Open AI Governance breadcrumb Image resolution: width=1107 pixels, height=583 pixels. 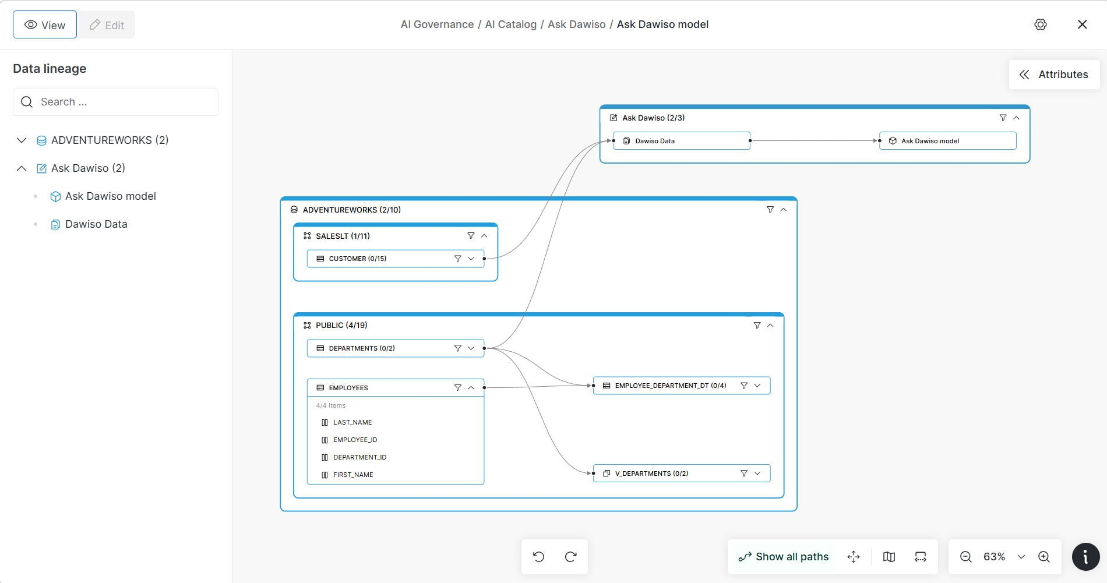[x=437, y=24]
